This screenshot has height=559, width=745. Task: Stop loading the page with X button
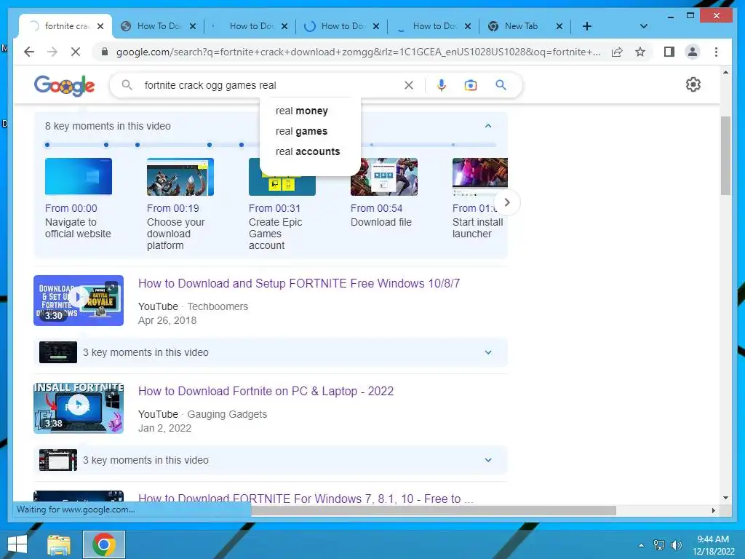[76, 52]
